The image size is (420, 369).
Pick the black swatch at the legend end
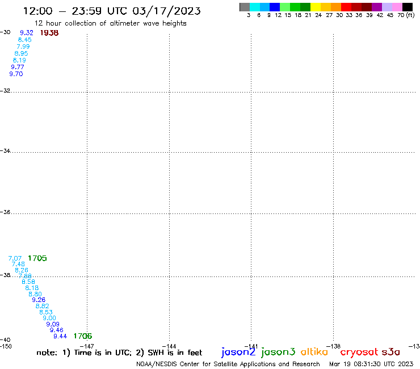408,7
